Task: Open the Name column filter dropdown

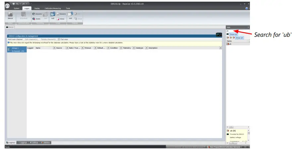Action: click(x=54, y=48)
